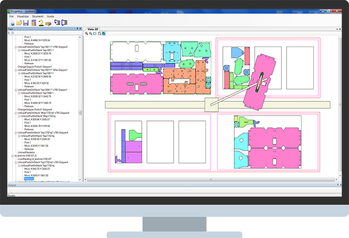Click the pallet stack toolbar icon
The width and height of the screenshot is (349, 238).
48,23
